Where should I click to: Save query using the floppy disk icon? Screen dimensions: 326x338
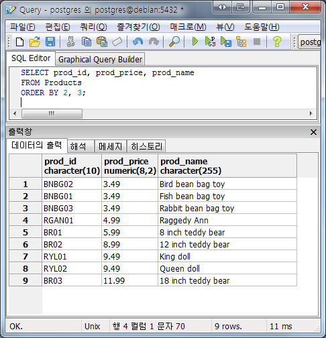tap(50, 42)
